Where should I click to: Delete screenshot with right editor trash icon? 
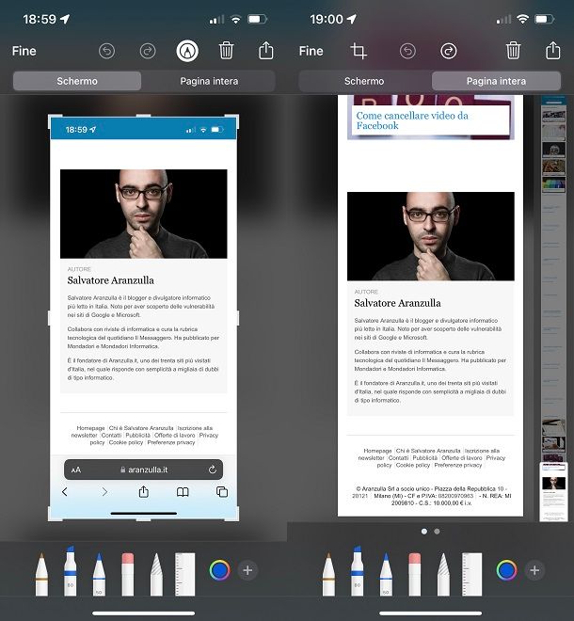[x=513, y=51]
